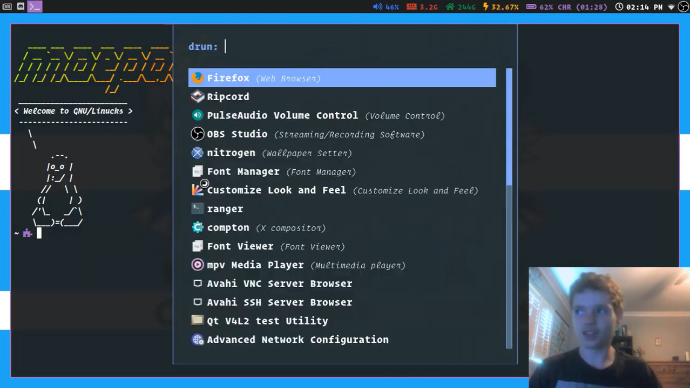Choose Avahi SSH Server Browser
Image resolution: width=690 pixels, height=388 pixels.
[279, 302]
